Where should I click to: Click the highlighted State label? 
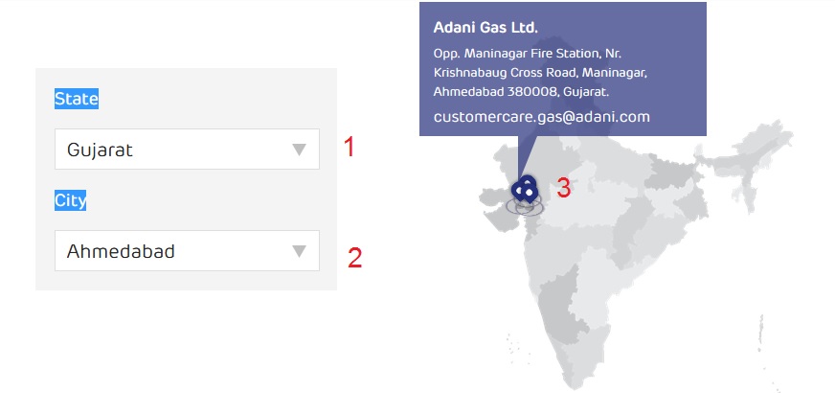(x=77, y=99)
